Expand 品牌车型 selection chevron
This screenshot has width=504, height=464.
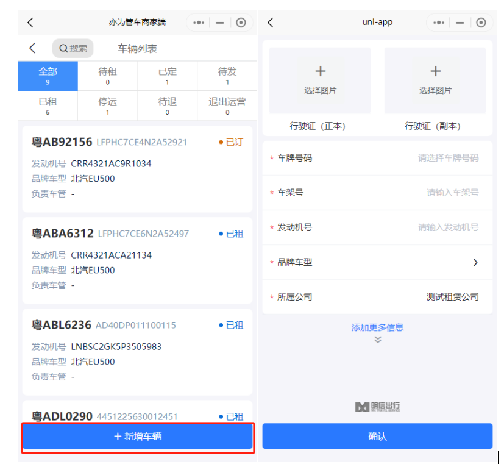click(x=475, y=262)
